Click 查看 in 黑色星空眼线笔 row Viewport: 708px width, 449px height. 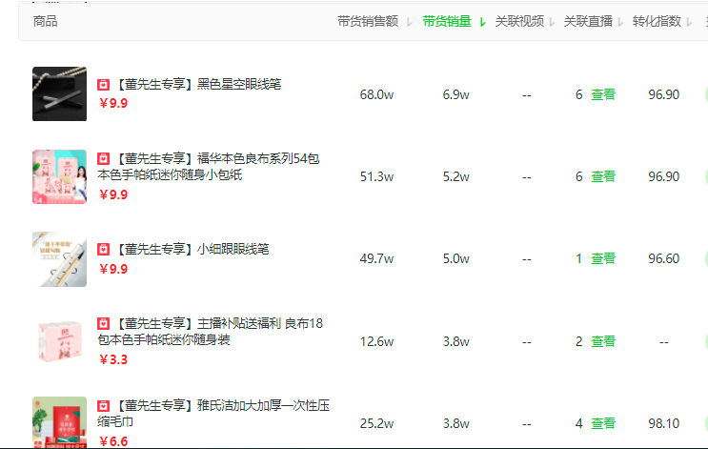pos(603,94)
